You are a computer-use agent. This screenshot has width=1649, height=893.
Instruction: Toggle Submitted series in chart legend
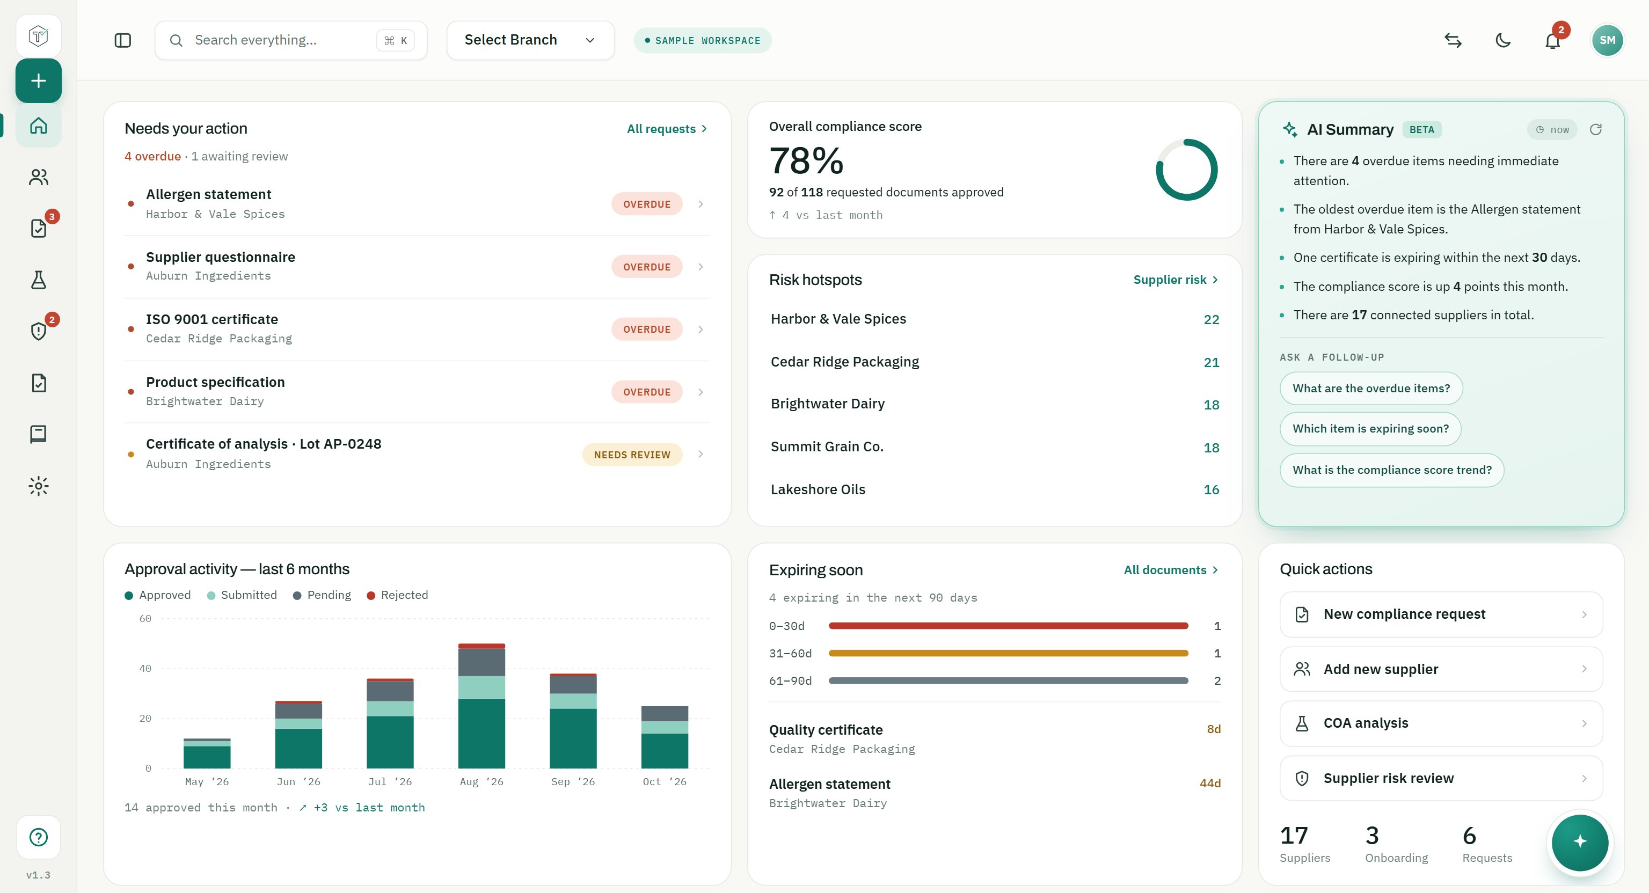coord(242,595)
